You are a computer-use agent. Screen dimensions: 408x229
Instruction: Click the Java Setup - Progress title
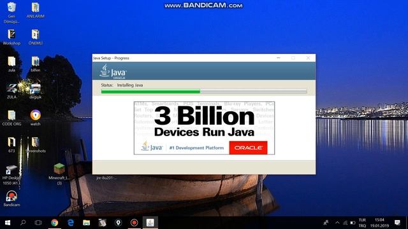[x=111, y=58]
